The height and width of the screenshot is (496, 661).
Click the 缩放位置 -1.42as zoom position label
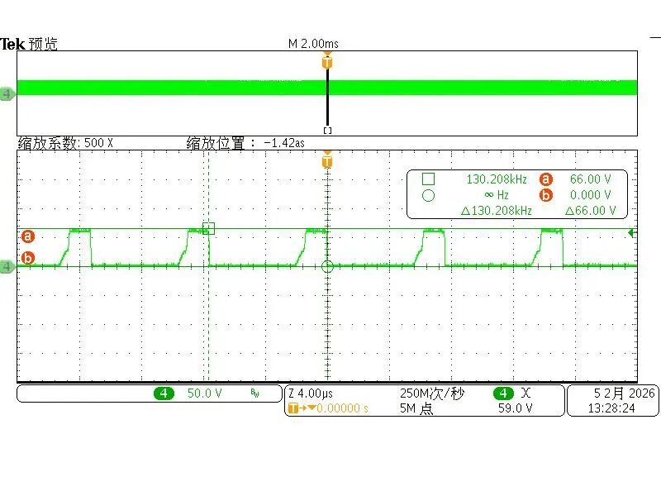tap(245, 143)
